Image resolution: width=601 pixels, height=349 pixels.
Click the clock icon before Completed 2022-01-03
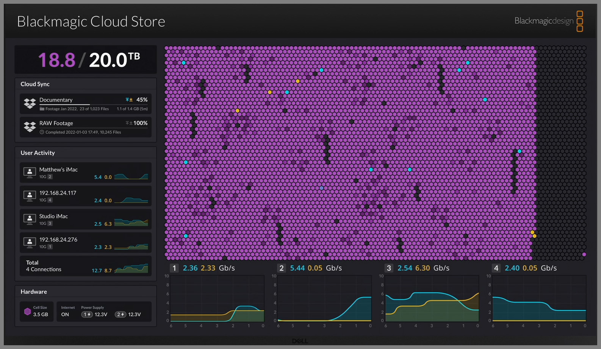pos(42,132)
